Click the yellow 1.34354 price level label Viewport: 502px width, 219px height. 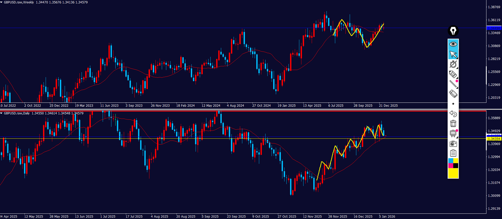[x=494, y=139]
